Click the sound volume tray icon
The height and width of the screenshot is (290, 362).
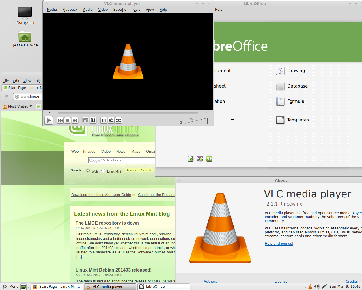pos(317,287)
